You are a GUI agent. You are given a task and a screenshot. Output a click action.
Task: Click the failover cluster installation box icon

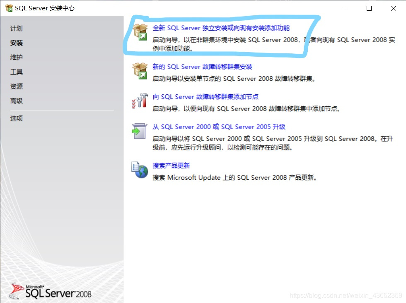140,71
